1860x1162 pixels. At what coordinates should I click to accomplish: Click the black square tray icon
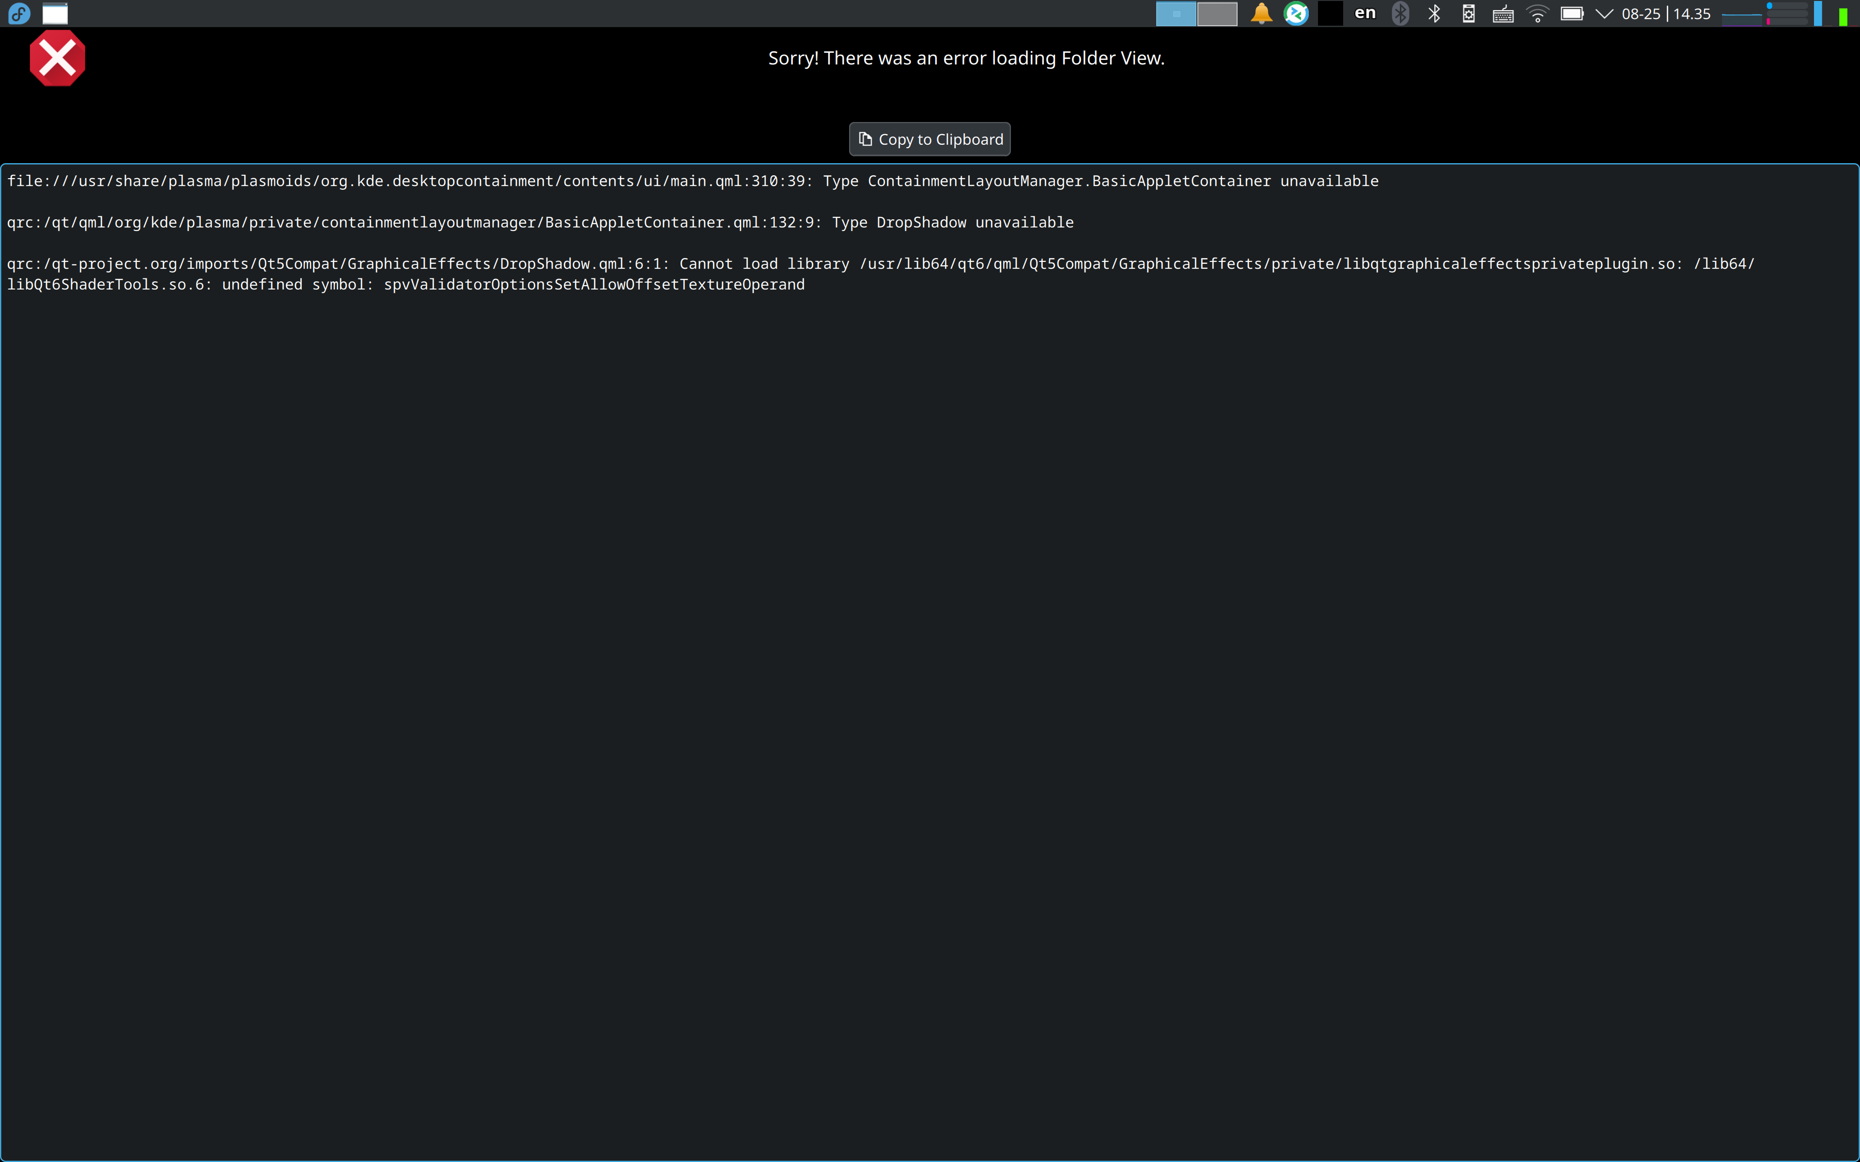(x=1331, y=13)
